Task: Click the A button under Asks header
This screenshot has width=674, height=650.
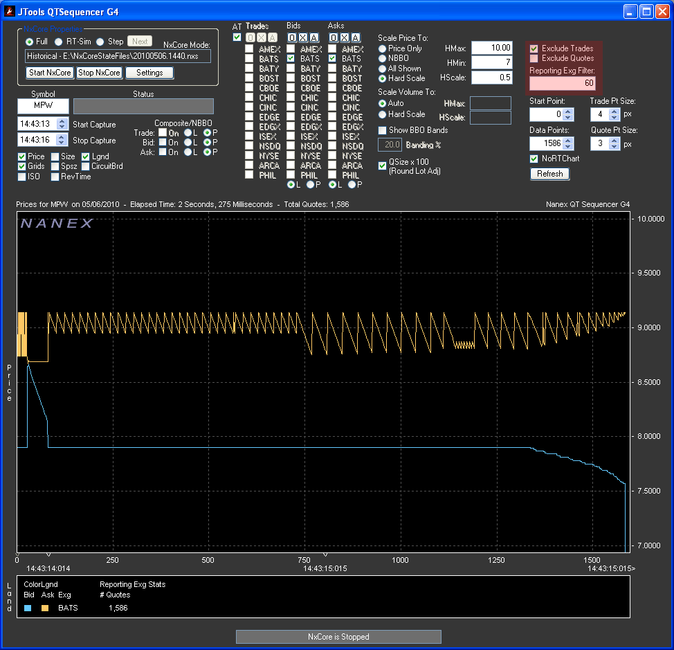Action: tap(356, 38)
